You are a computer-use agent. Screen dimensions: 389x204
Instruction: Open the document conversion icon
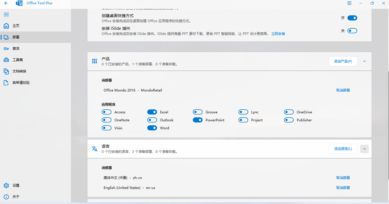(6, 71)
